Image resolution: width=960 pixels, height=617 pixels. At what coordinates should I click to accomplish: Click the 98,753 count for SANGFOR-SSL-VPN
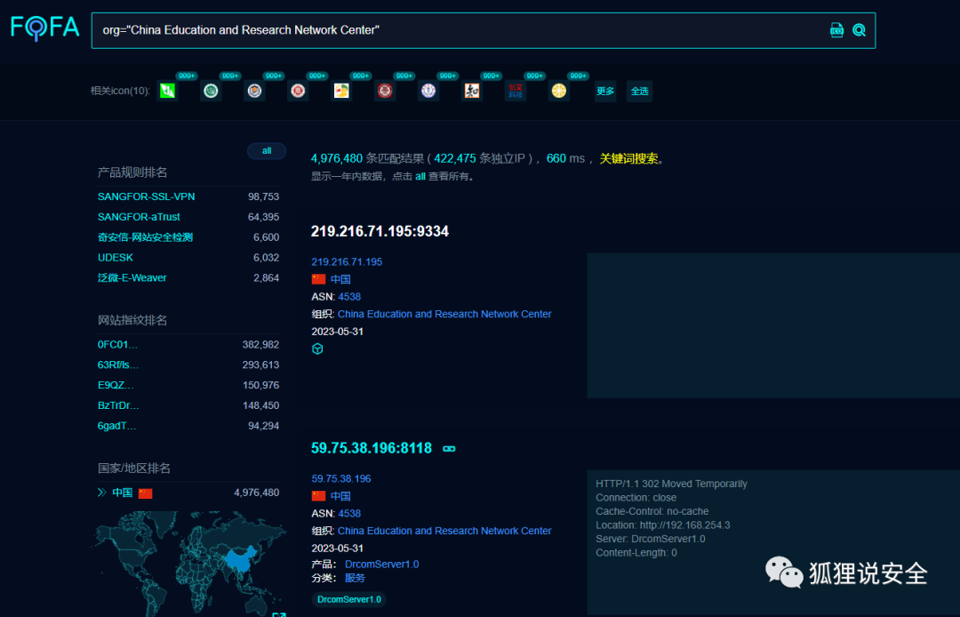(263, 196)
